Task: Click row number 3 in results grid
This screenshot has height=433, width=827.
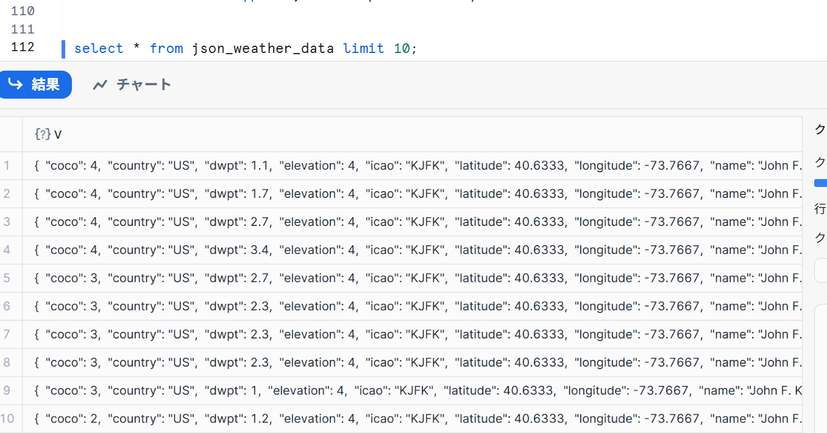Action: click(7, 222)
